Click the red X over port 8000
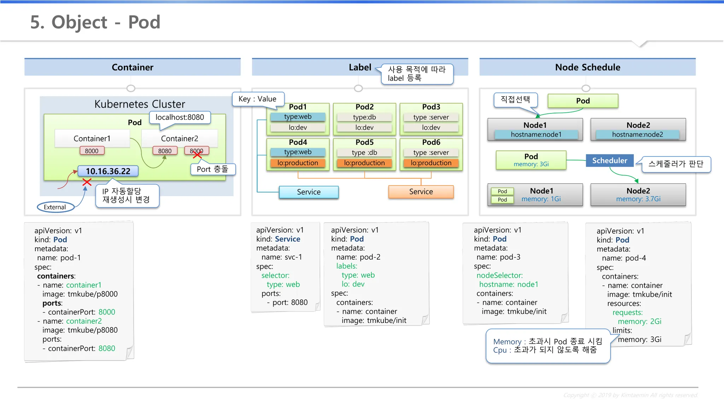724x407 pixels. (x=197, y=155)
